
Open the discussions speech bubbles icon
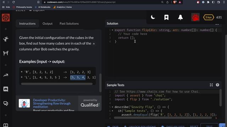(x=6, y=103)
